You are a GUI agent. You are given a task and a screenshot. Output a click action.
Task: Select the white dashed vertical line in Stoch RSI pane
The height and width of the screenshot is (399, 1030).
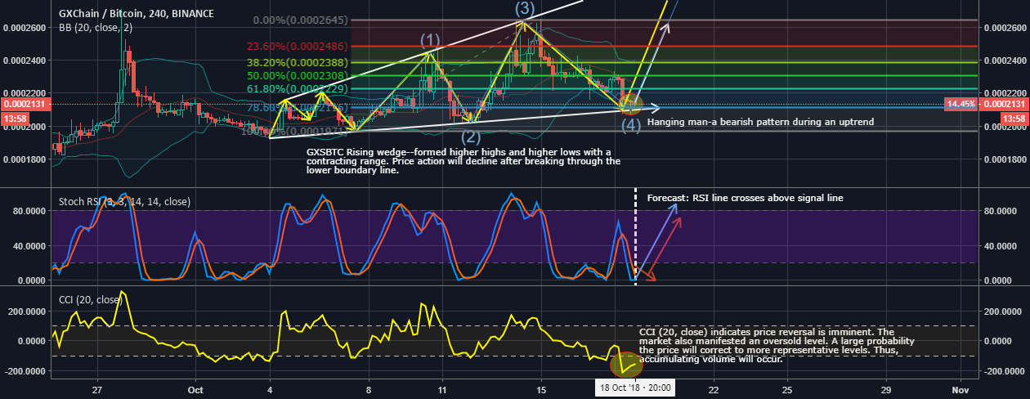[635, 235]
